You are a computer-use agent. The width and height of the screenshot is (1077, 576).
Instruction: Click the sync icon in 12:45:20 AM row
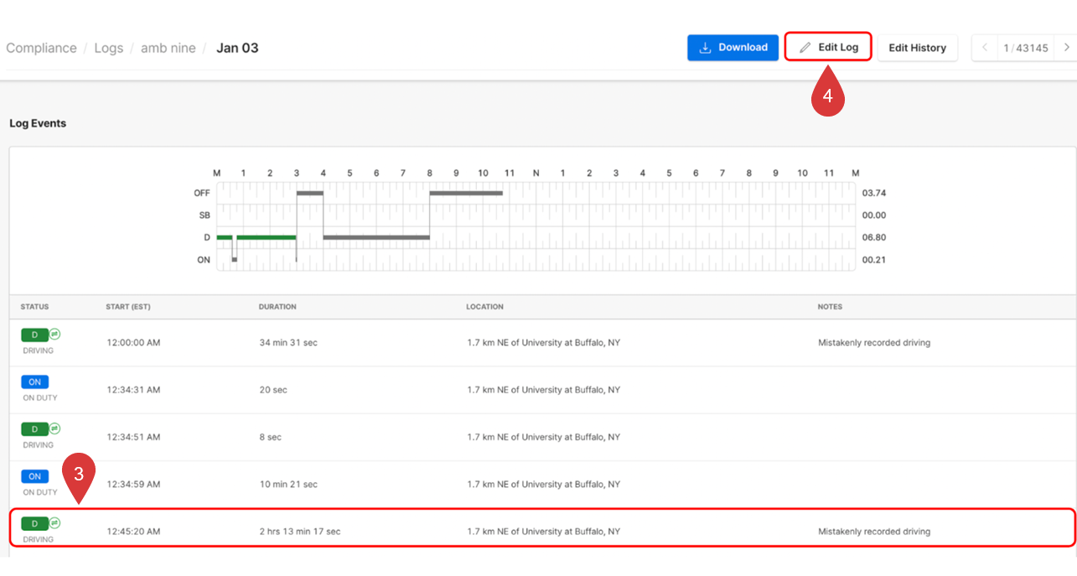(54, 522)
